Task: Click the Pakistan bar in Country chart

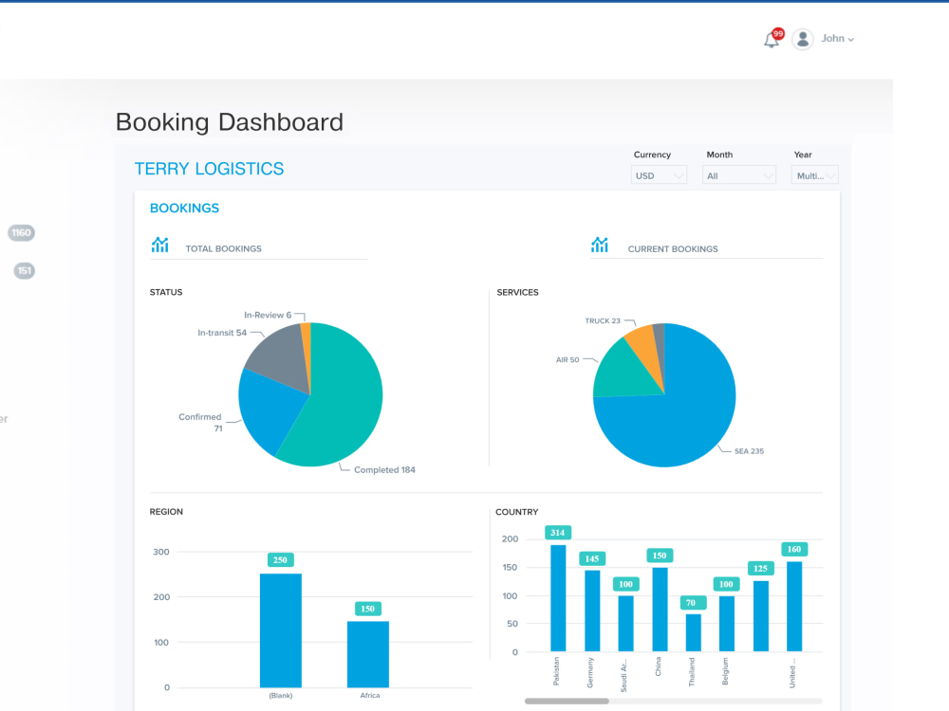Action: (x=556, y=597)
